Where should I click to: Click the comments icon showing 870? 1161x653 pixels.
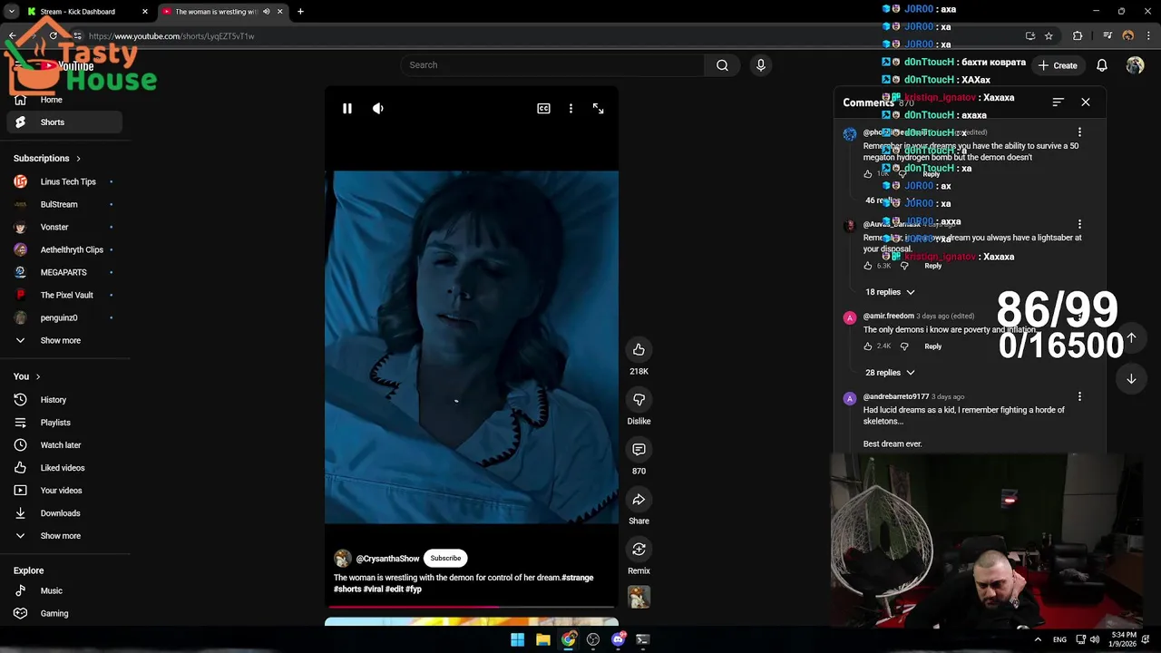click(x=639, y=450)
